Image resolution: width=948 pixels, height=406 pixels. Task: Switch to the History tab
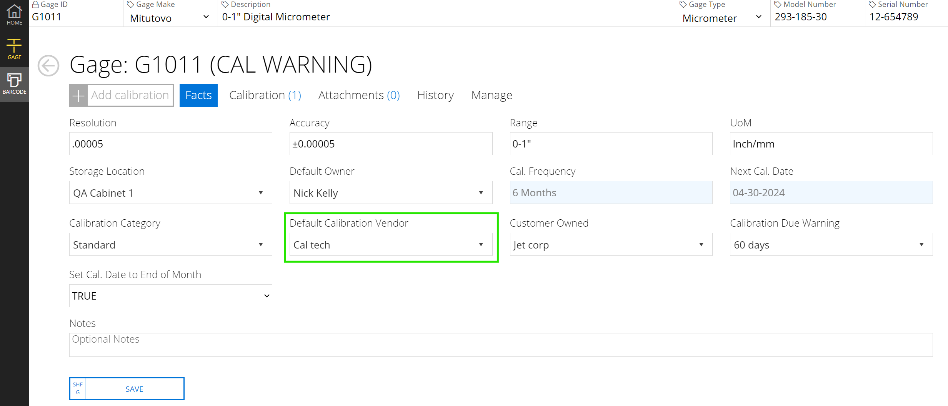pyautogui.click(x=435, y=95)
